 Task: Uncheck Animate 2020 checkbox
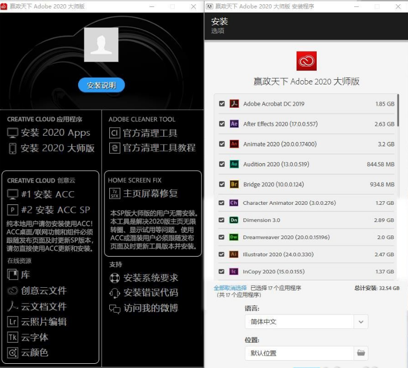222,144
